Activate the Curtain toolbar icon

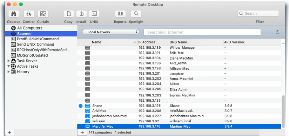click(43, 14)
